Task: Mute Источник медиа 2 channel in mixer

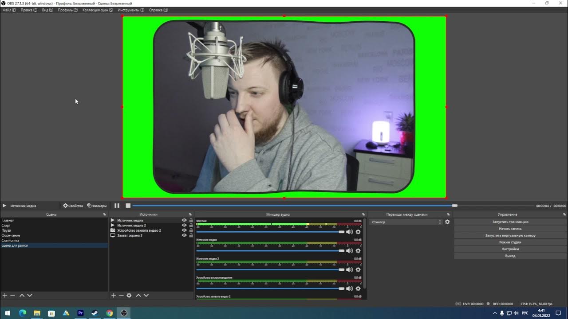Action: tap(350, 269)
